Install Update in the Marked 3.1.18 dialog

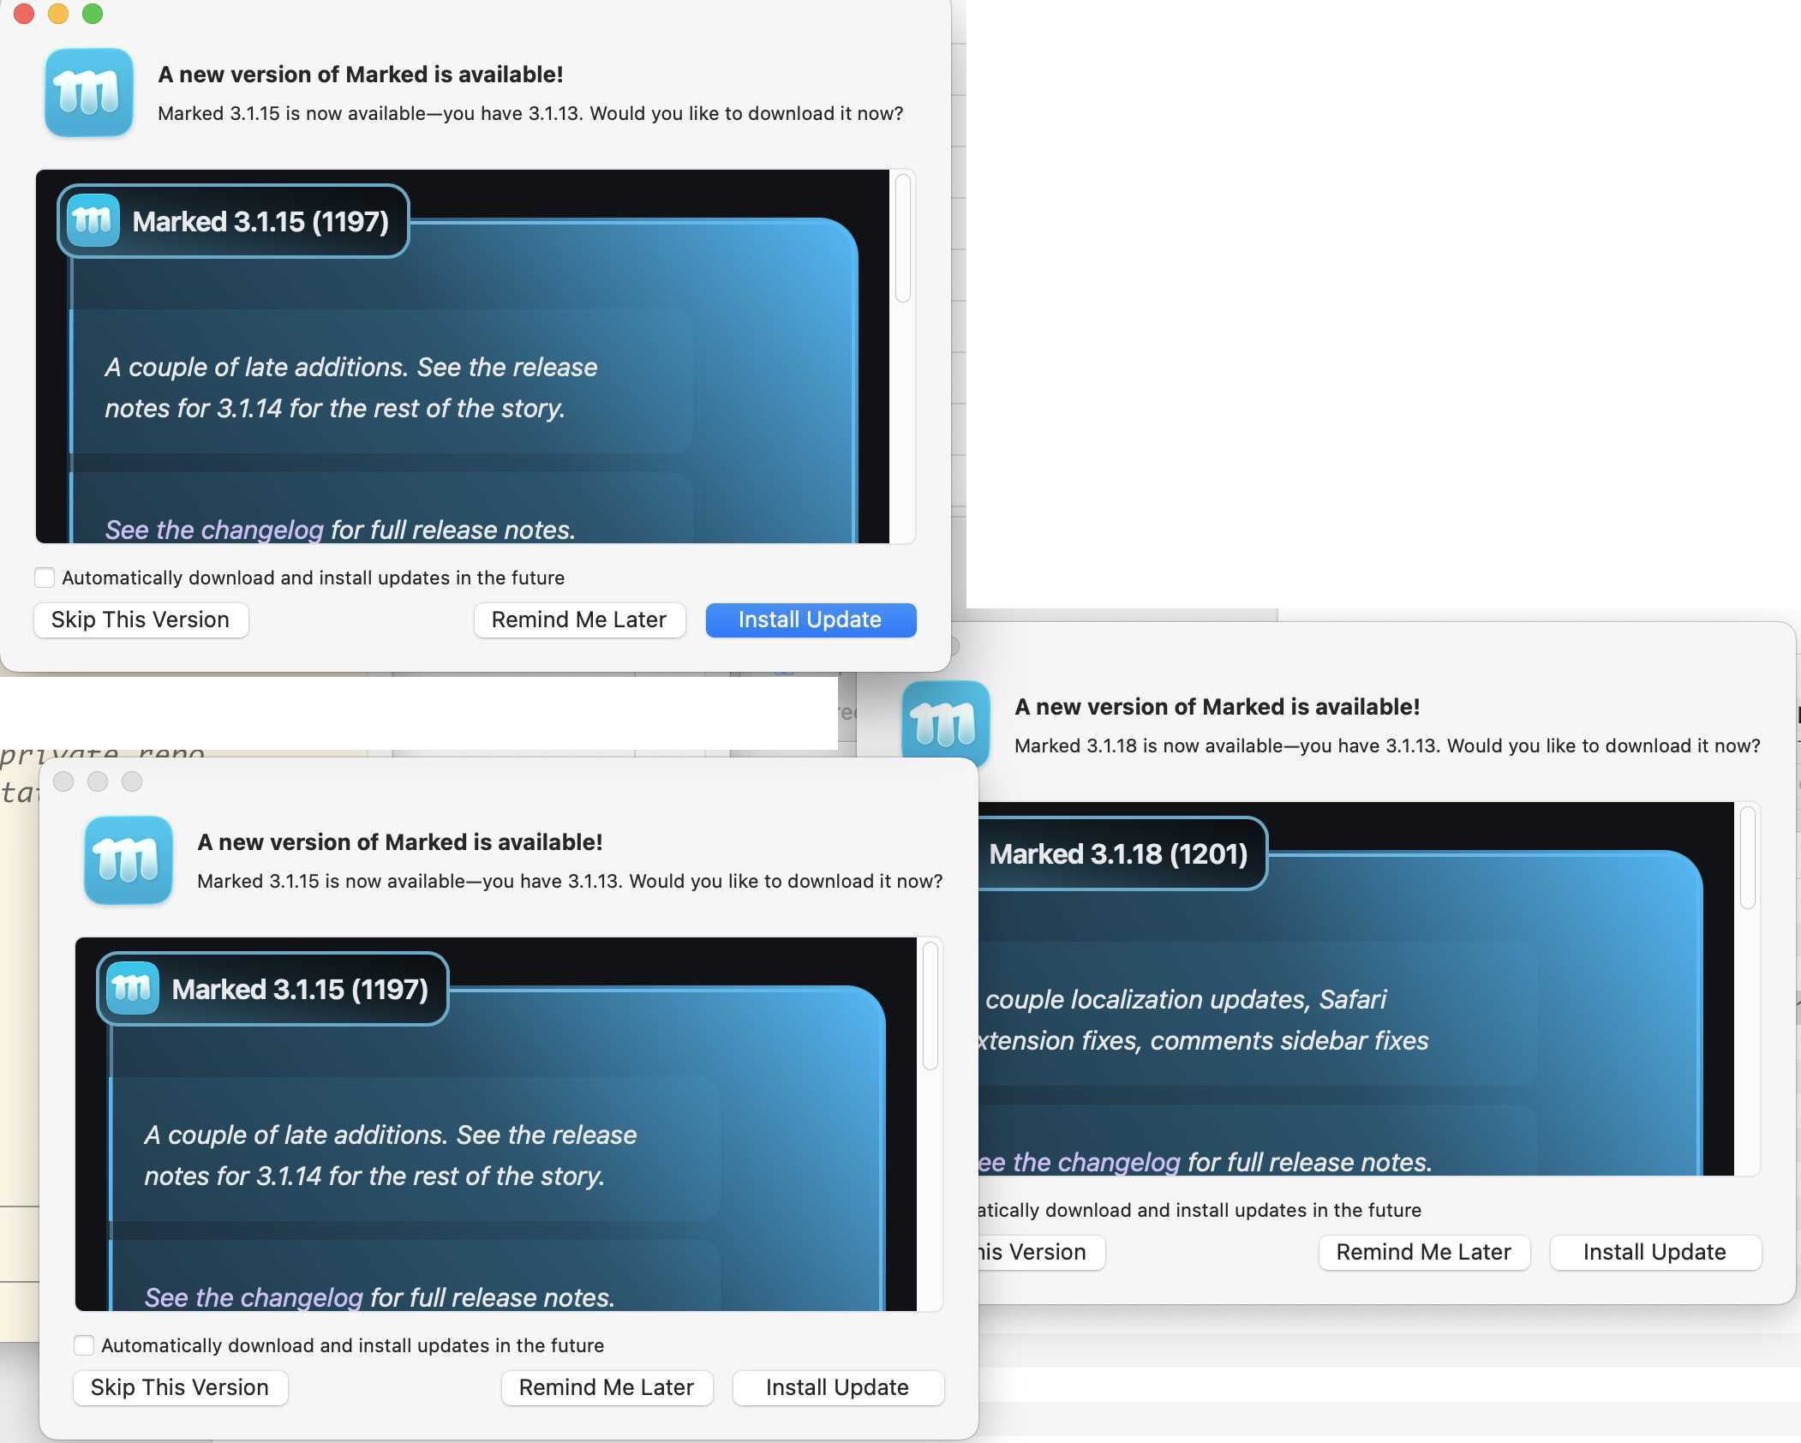point(1655,1252)
